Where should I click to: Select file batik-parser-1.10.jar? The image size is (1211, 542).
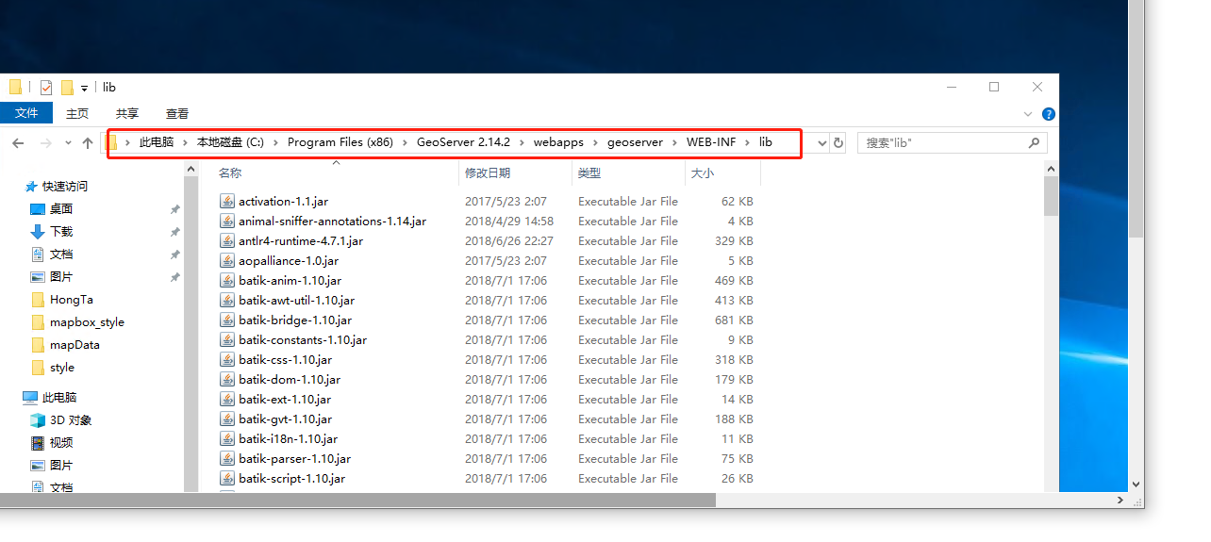pyautogui.click(x=295, y=458)
